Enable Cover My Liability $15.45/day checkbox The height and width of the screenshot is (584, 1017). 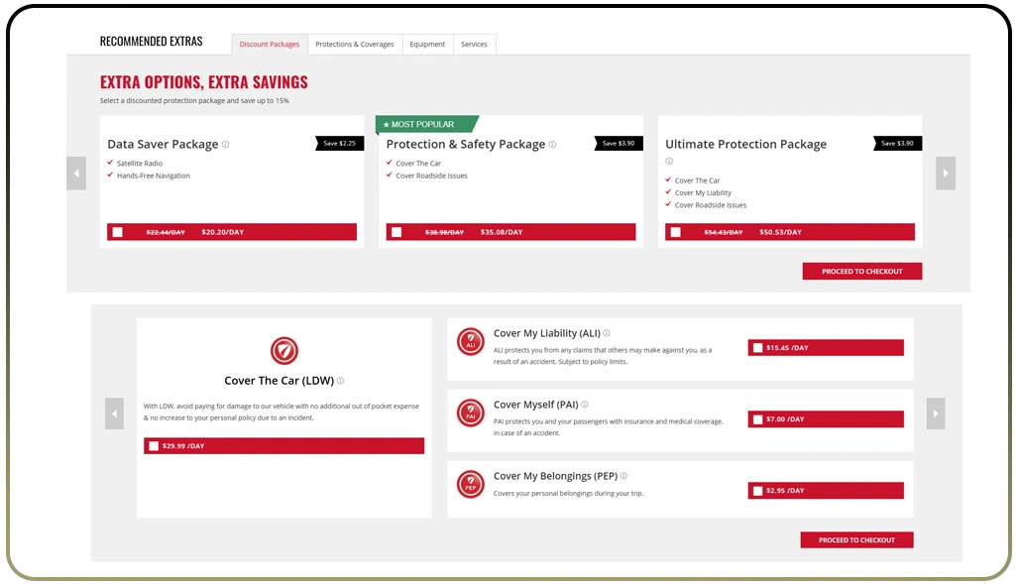point(758,348)
